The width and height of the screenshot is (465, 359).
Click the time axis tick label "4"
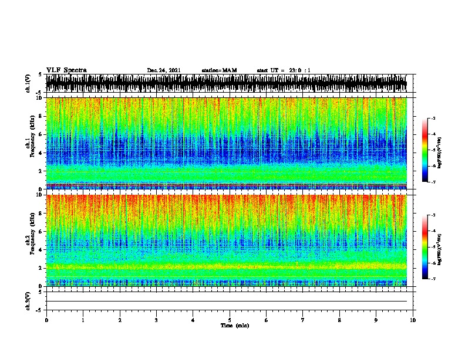click(193, 320)
